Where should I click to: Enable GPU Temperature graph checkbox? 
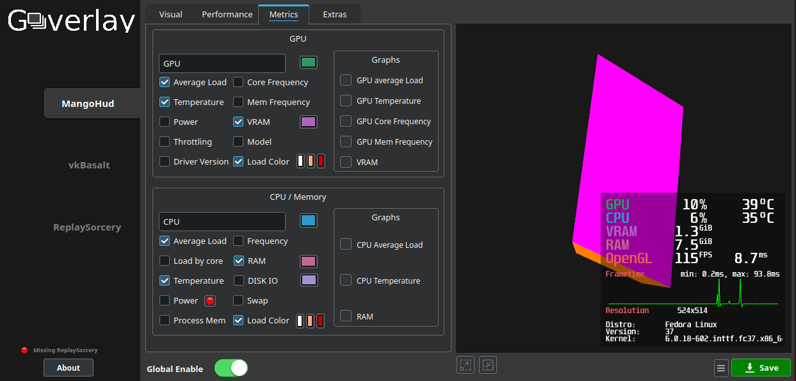[346, 101]
